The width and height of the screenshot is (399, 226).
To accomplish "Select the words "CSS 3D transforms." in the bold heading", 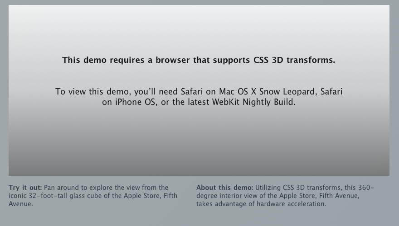I will coord(294,60).
